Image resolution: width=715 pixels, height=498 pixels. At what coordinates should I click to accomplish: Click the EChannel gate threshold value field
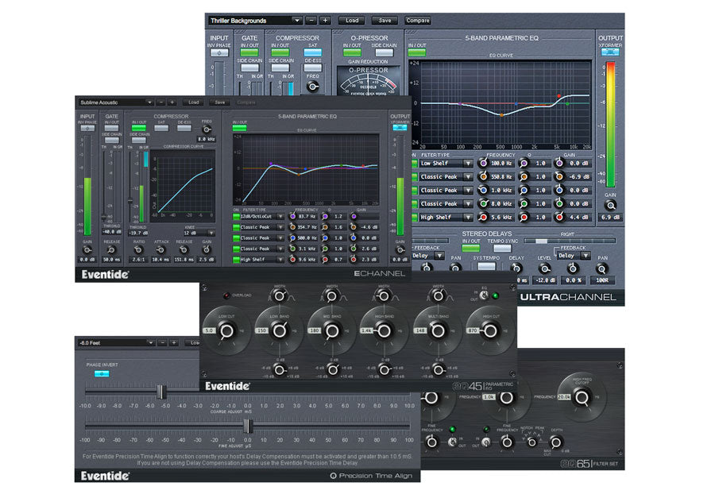[x=113, y=232]
